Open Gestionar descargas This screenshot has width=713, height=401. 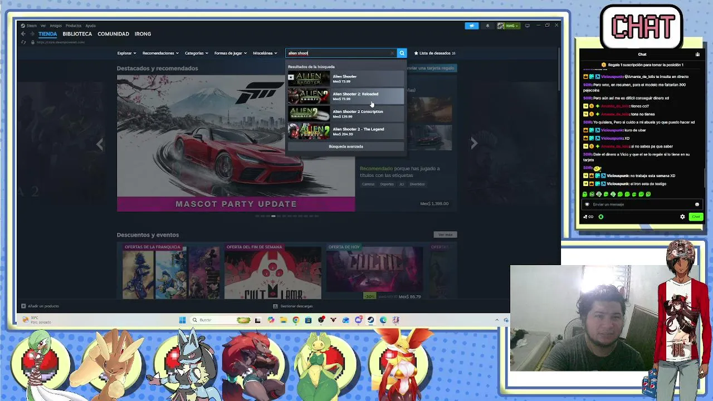point(293,306)
